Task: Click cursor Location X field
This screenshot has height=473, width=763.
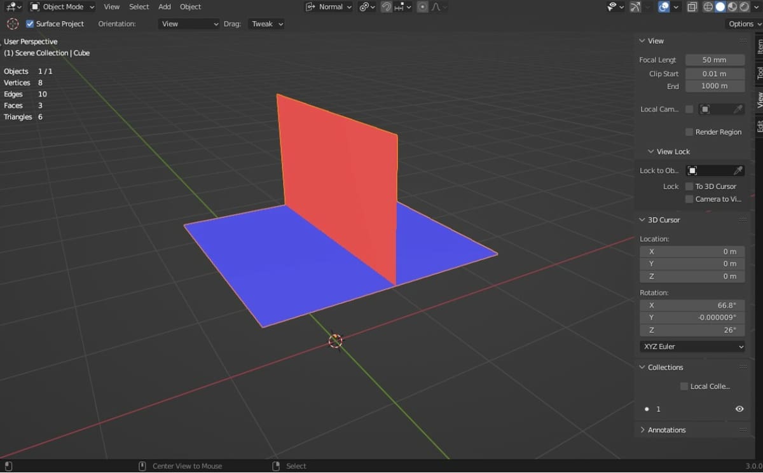Action: 692,251
